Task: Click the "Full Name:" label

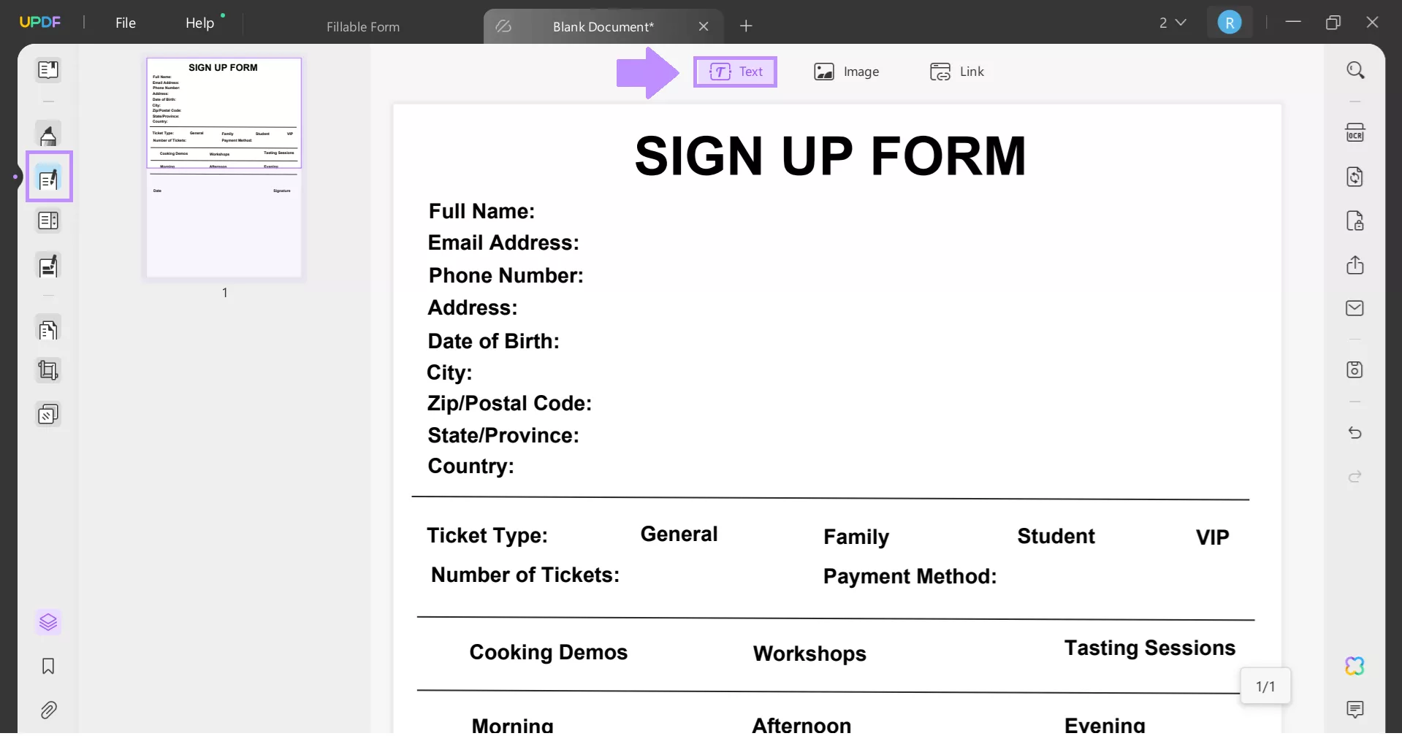Action: point(481,212)
